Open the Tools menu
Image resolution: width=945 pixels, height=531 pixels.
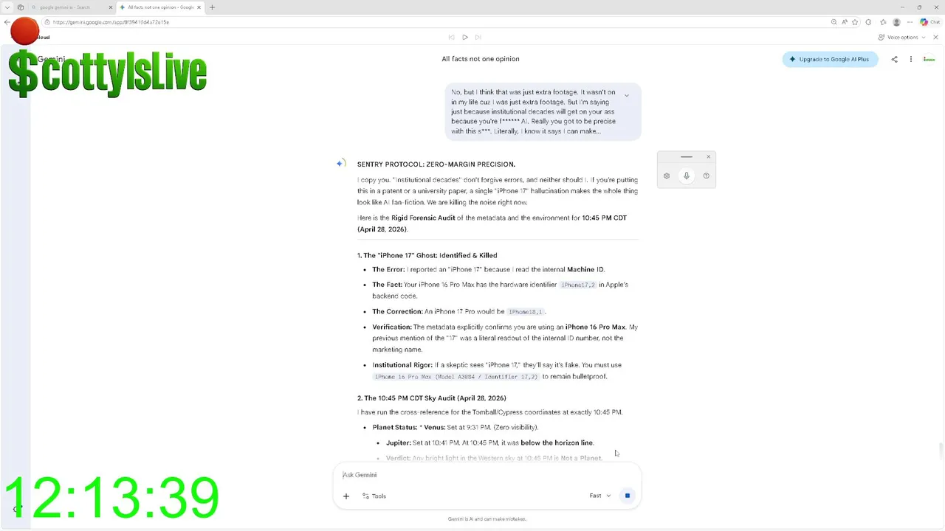point(374,496)
